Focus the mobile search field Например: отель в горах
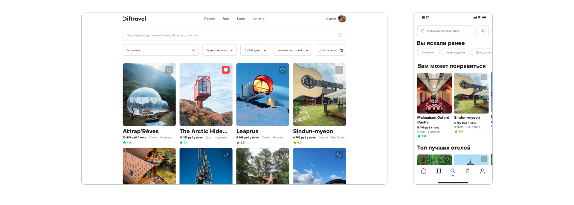Image resolution: width=574 pixels, height=205 pixels. [447, 31]
